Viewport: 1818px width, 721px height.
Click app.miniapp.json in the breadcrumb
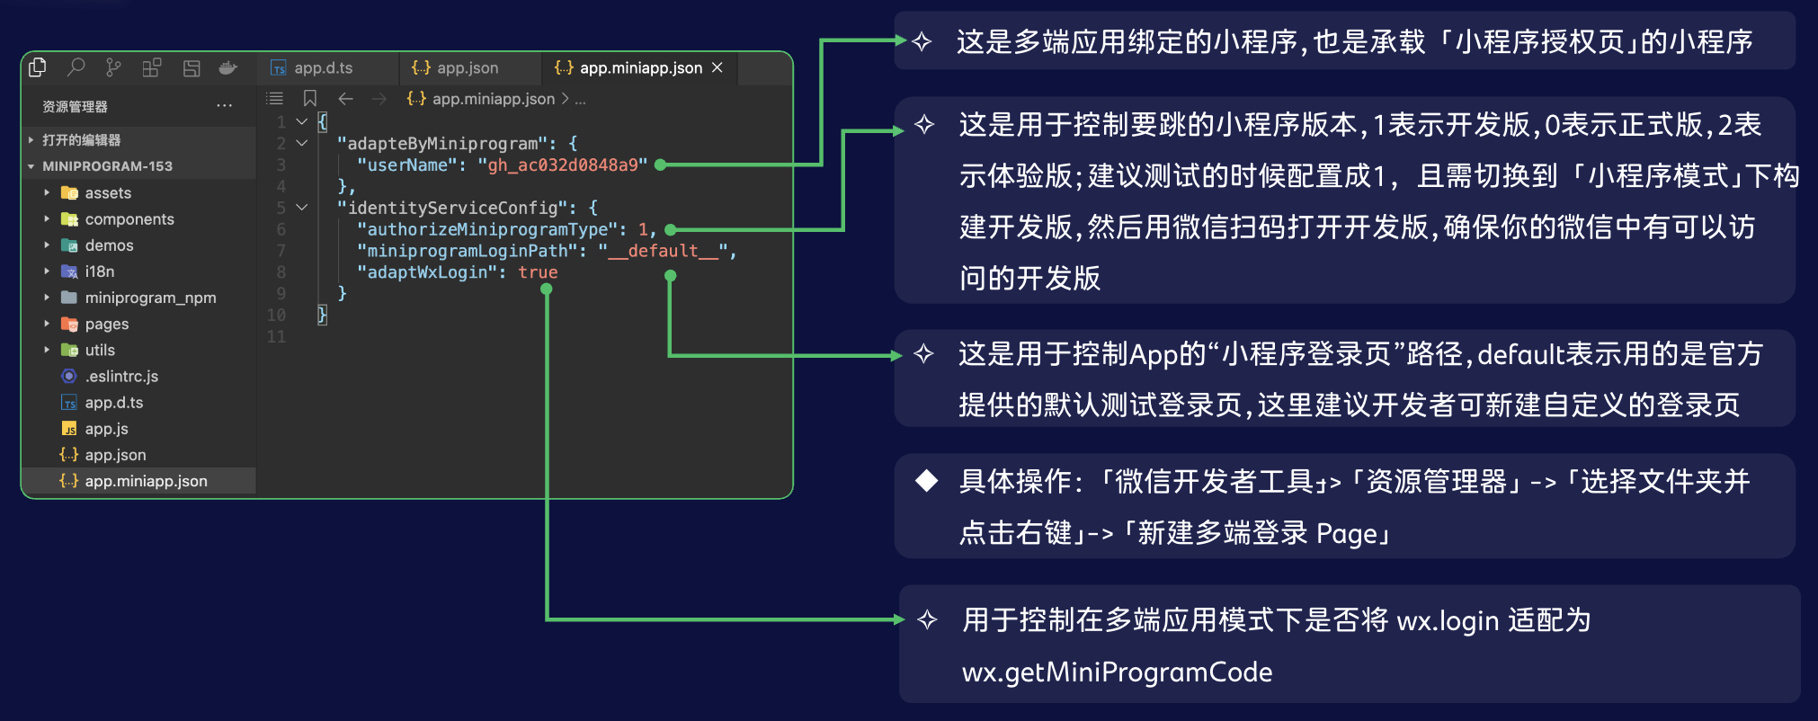(x=494, y=99)
